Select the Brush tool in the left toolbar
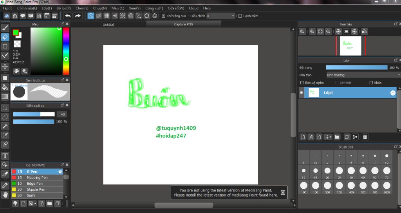Screen dimensions: 401x213 click(5, 28)
